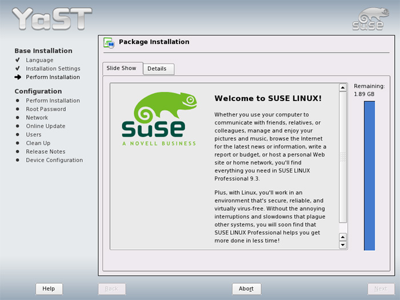
Task: Select Perform Installation under Base Installation
Action: pyautogui.click(x=53, y=77)
